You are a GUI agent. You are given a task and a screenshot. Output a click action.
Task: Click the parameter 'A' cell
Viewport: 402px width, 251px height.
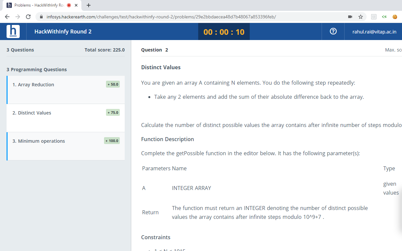tap(144, 188)
